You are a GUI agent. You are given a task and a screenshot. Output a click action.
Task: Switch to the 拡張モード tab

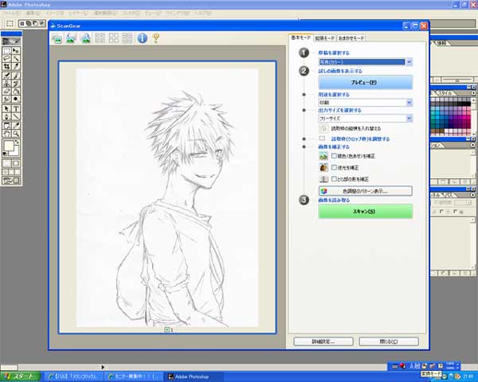(325, 38)
